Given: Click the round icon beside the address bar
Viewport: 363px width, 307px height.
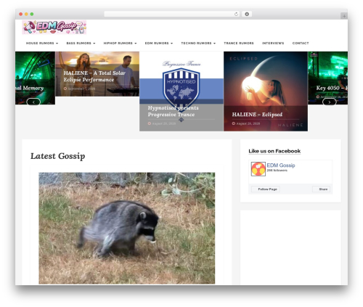Looking at the screenshot, I should [247, 14].
